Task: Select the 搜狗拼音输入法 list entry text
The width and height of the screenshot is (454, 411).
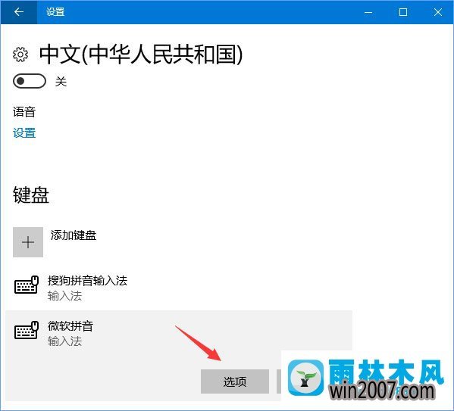Action: click(x=87, y=280)
